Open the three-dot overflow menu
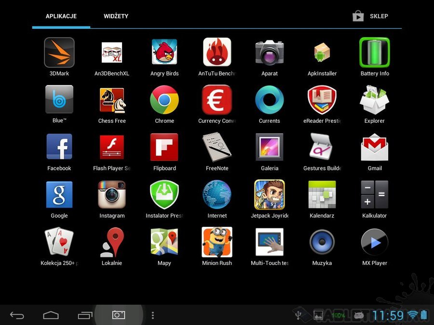 (153, 315)
